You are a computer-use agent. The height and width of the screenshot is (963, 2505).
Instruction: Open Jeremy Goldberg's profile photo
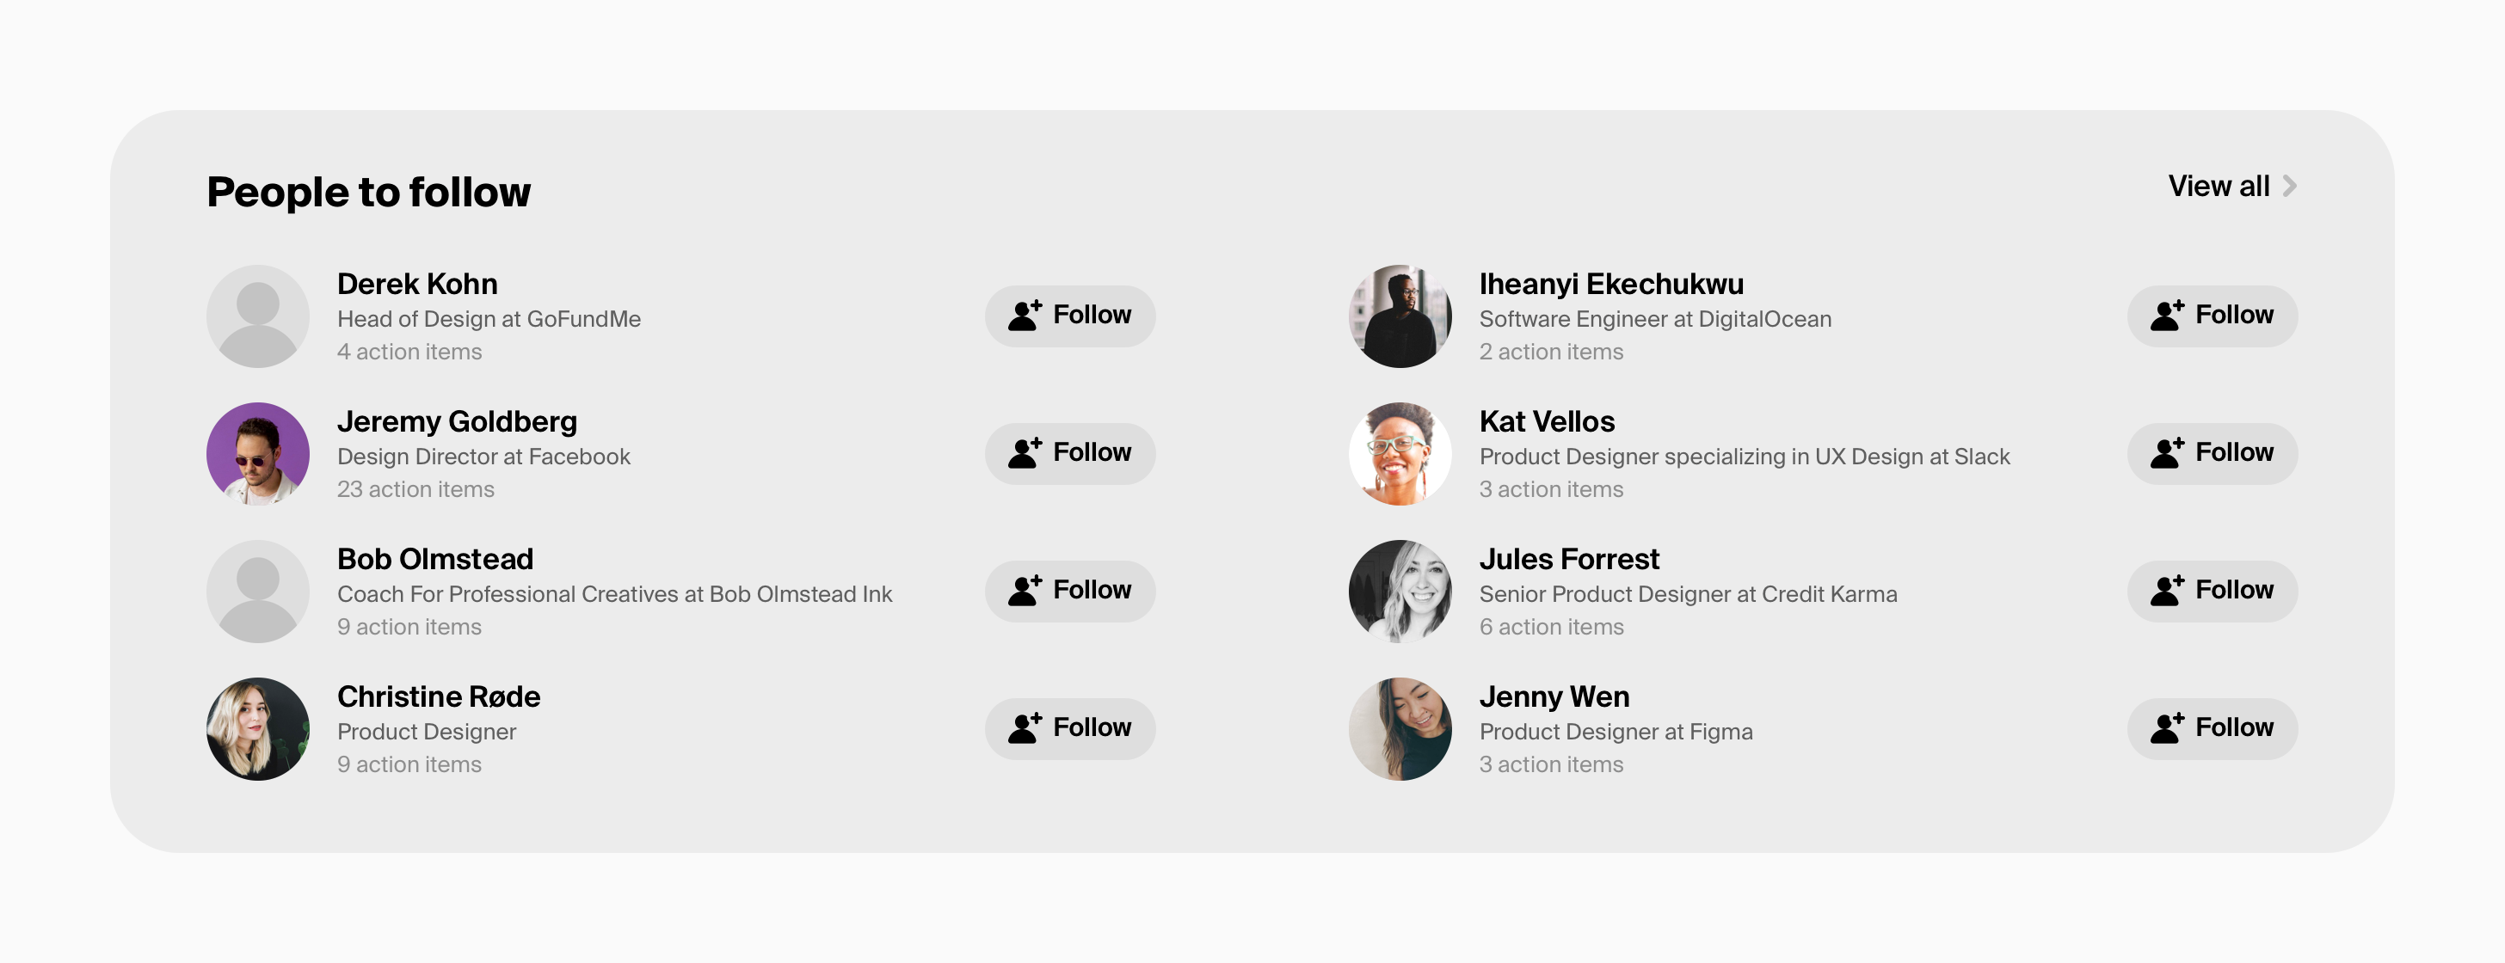click(x=258, y=454)
